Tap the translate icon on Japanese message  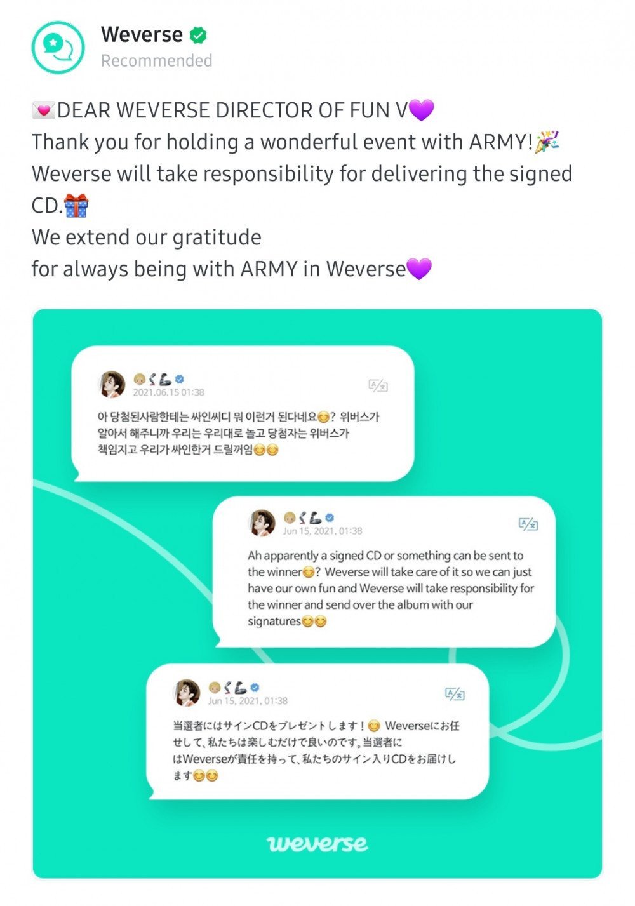point(455,694)
